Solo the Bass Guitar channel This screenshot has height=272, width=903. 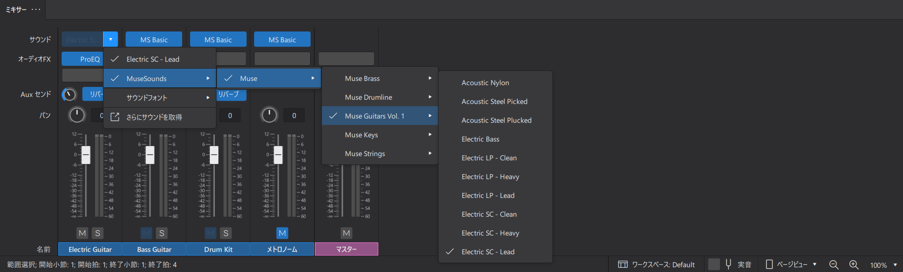(162, 233)
